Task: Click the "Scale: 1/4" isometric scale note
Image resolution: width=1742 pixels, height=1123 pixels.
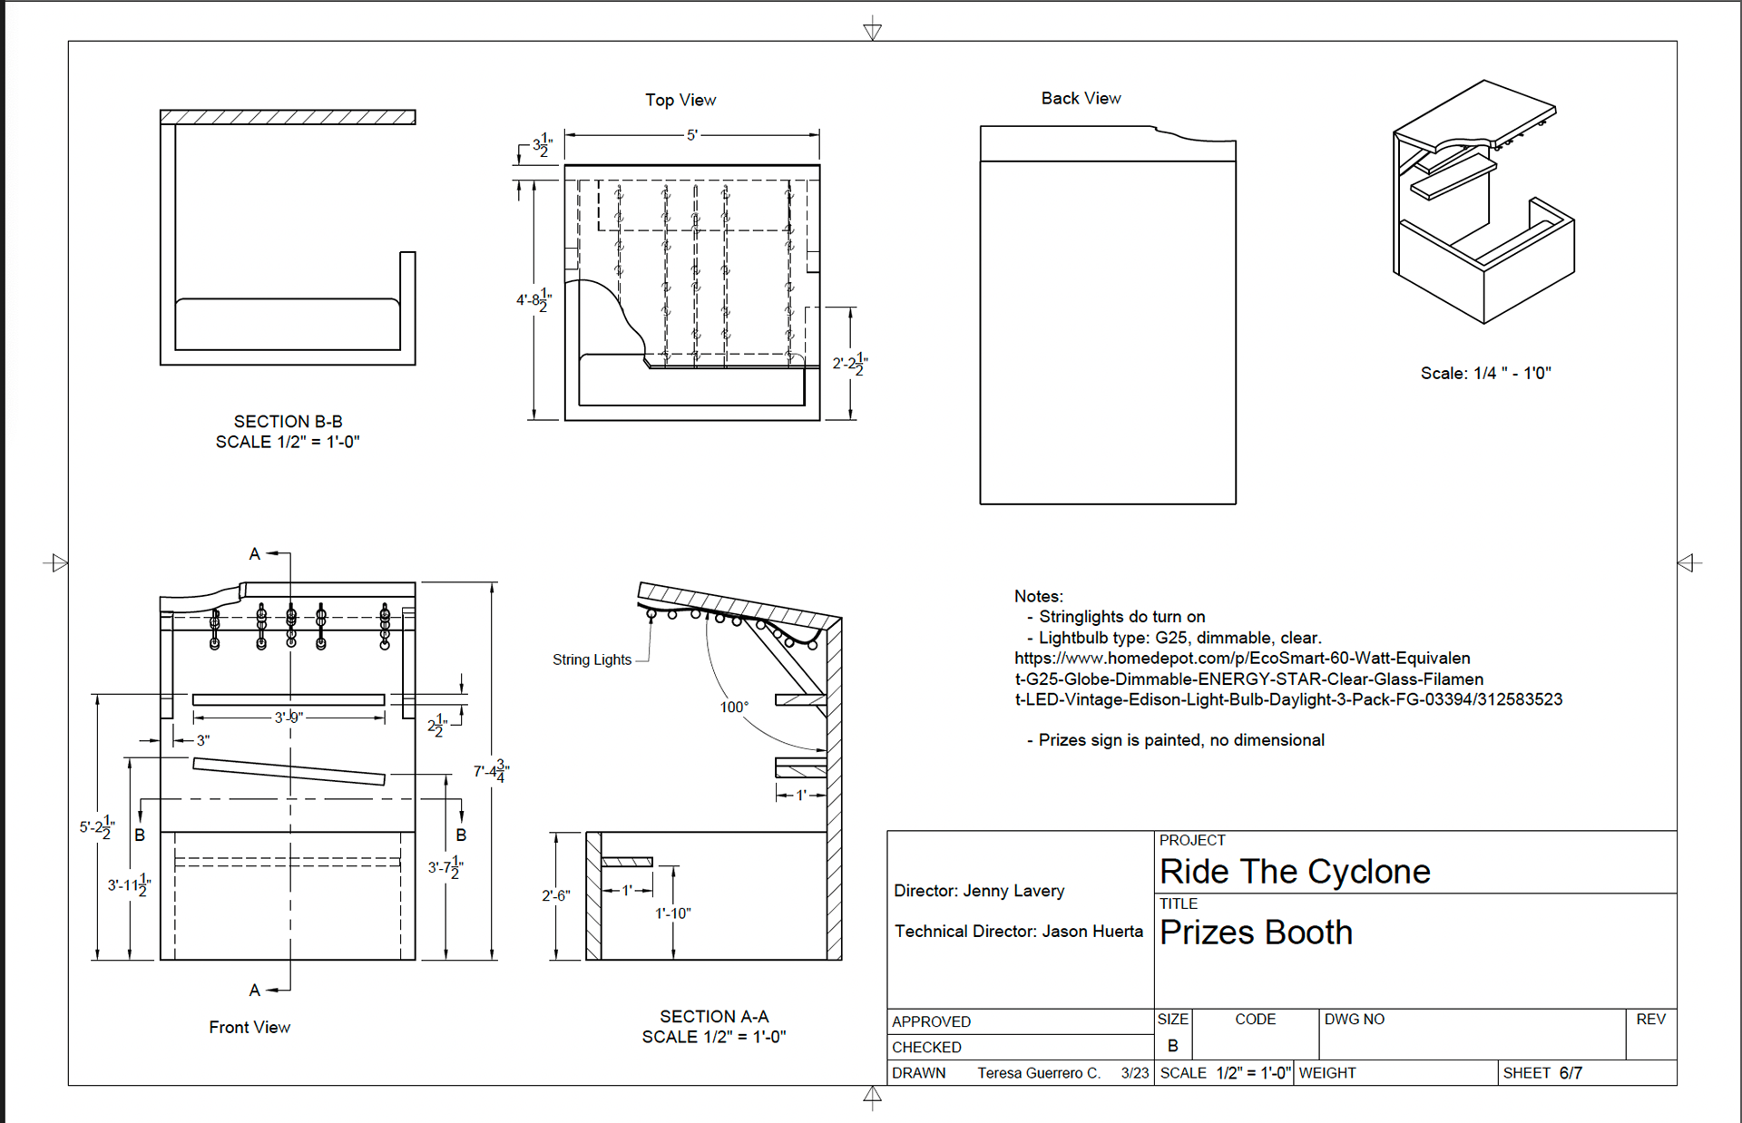Action: coord(1485,373)
